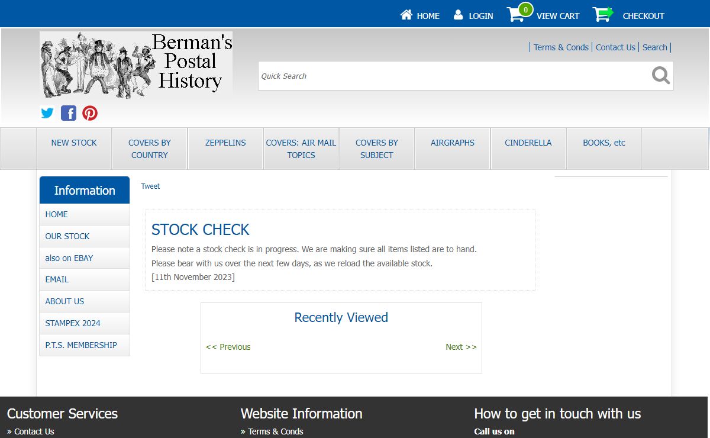Click the [11th November 2023] date text
The height and width of the screenshot is (438, 710).
tap(193, 277)
